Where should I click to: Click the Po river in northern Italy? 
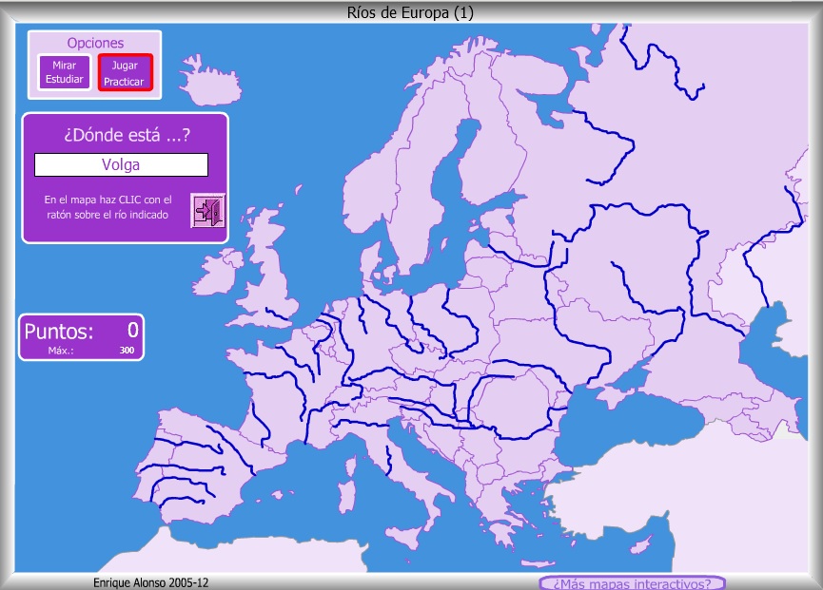point(363,424)
